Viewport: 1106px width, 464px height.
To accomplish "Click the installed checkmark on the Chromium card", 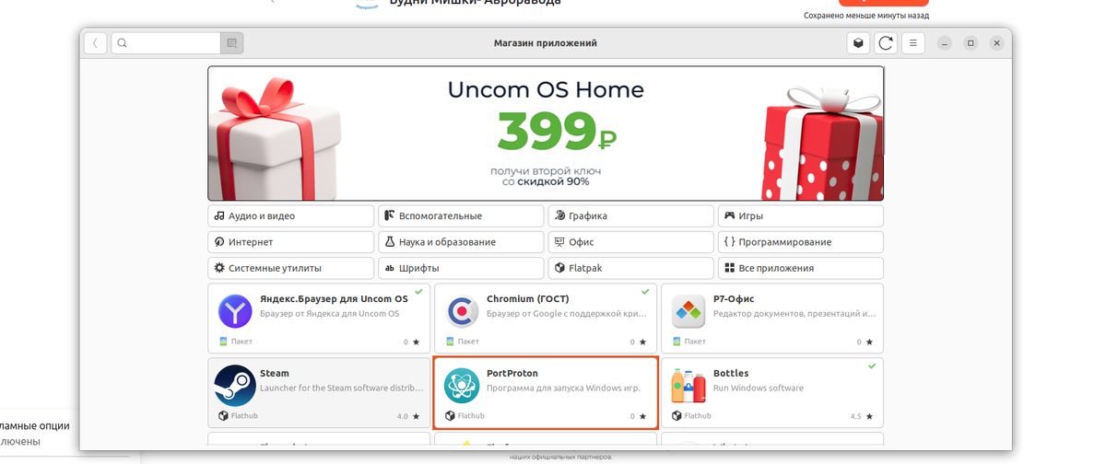I will tap(645, 291).
